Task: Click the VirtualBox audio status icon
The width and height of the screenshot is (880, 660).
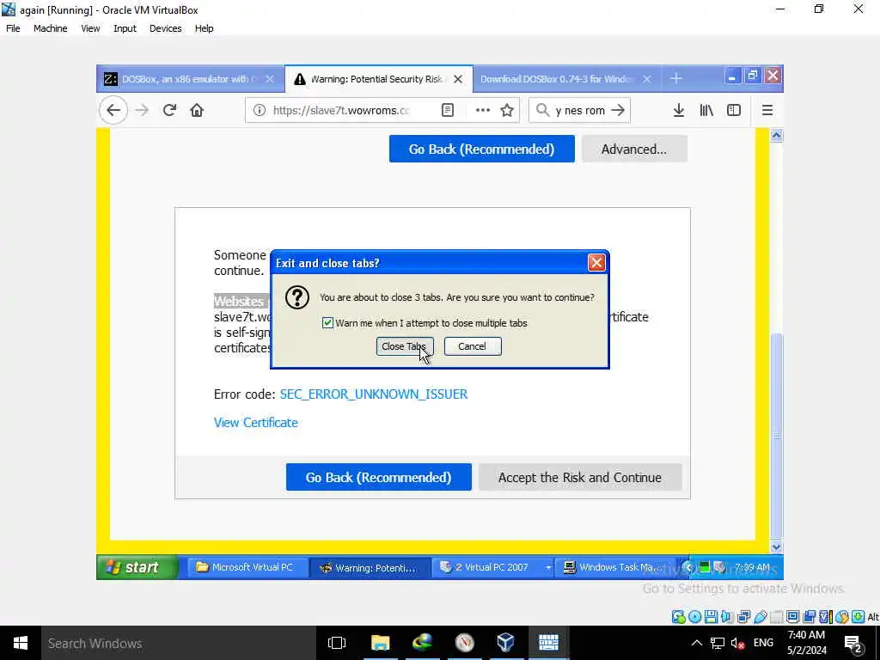Action: click(x=727, y=617)
